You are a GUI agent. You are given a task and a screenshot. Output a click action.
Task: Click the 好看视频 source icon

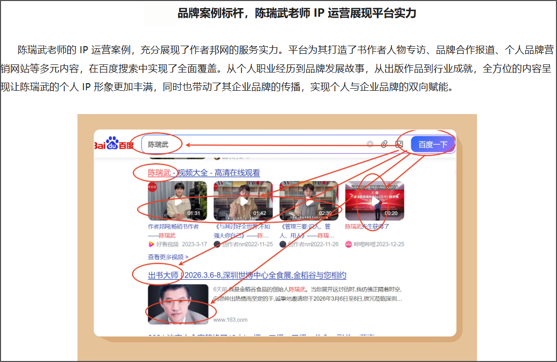coord(151,244)
